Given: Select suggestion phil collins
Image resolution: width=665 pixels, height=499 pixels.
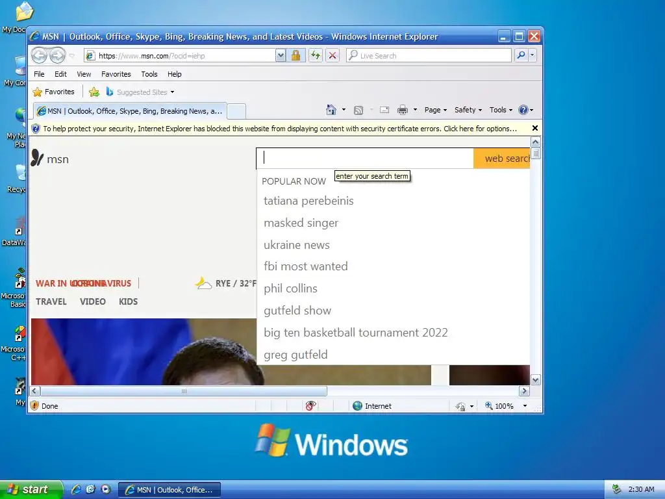Looking at the screenshot, I should pyautogui.click(x=290, y=288).
